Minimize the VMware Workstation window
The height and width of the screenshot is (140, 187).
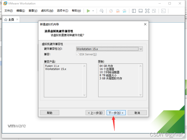click(x=160, y=3)
